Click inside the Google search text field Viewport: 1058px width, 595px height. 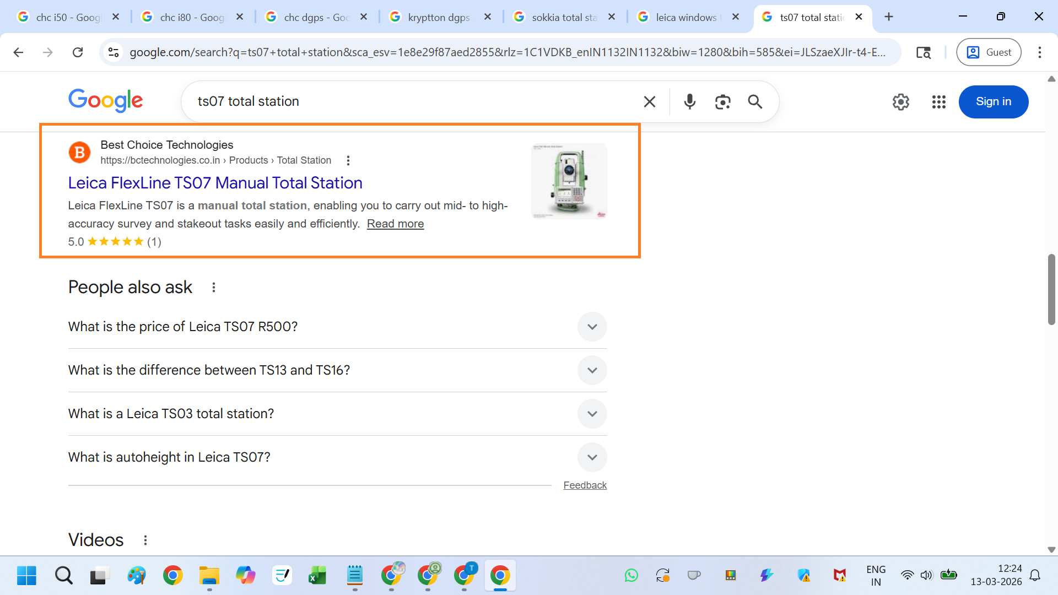coord(408,101)
